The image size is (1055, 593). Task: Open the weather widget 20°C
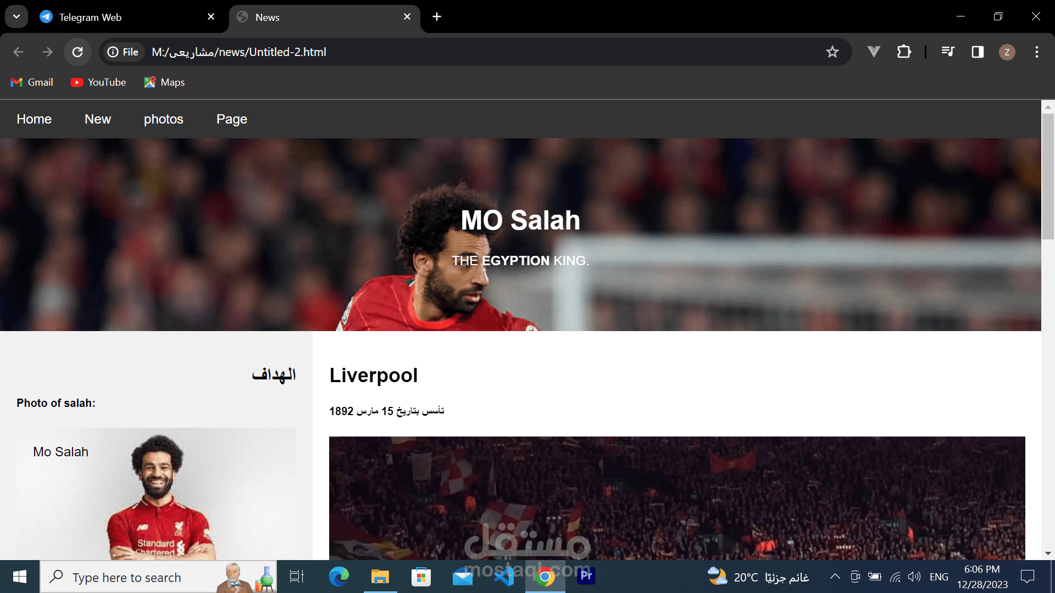[758, 577]
